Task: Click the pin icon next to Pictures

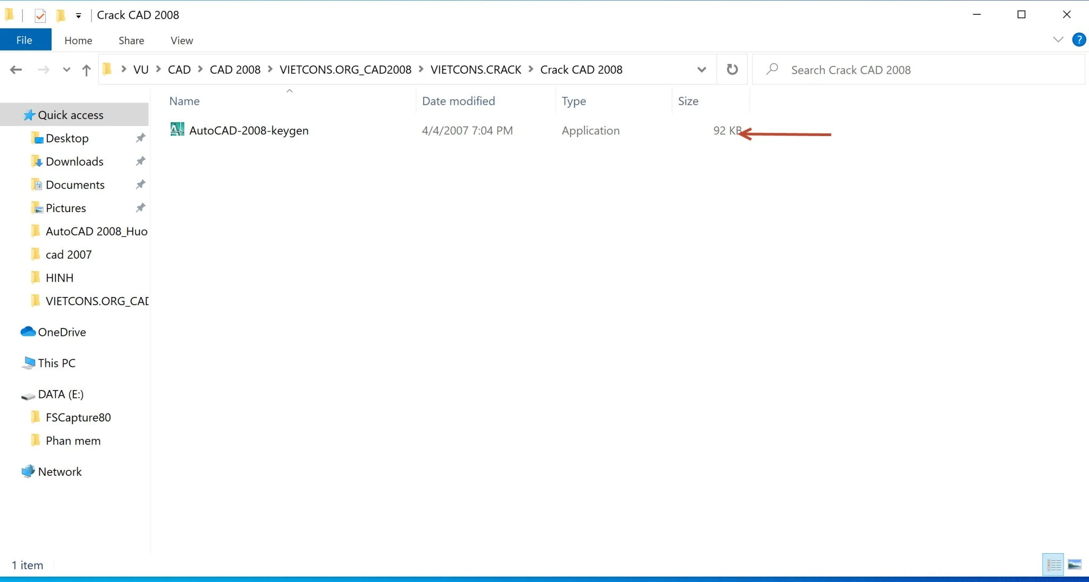Action: pyautogui.click(x=140, y=208)
